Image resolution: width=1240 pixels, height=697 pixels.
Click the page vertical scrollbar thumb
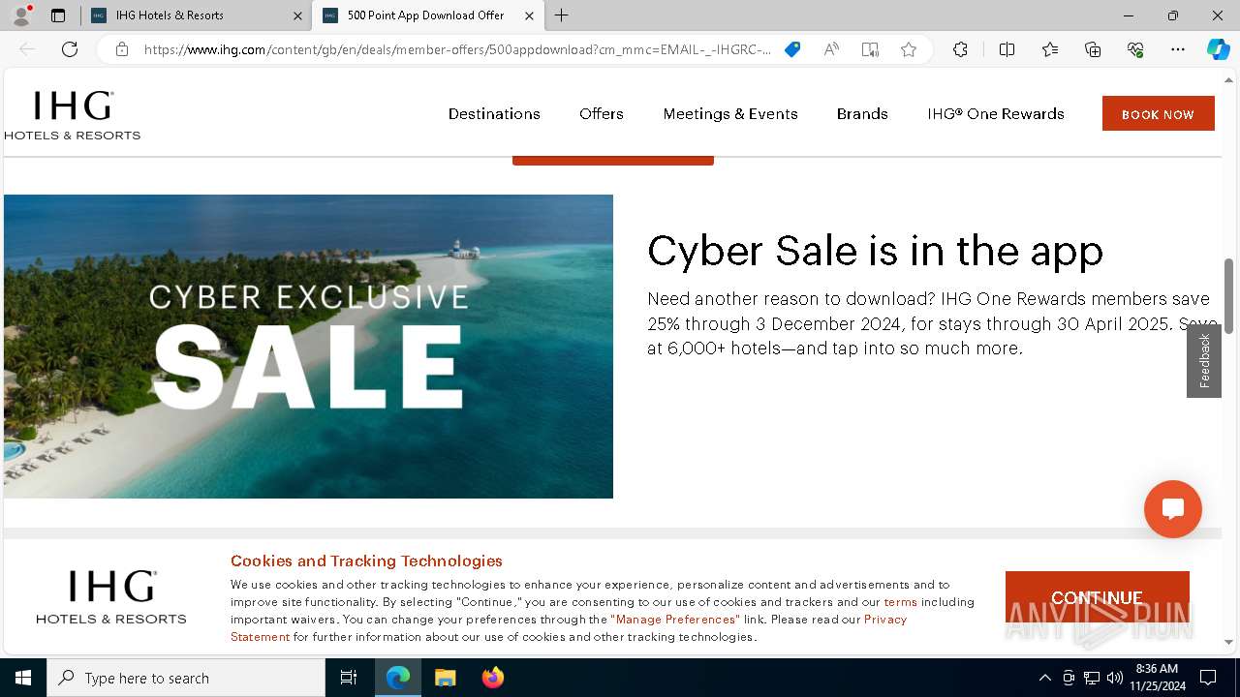1228,295
